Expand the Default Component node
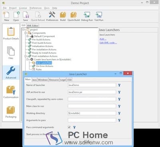160x147 pixels. (28, 36)
